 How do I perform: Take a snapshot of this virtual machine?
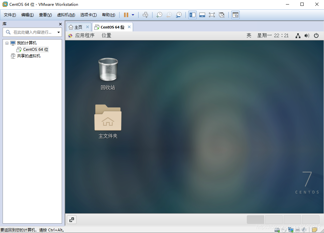click(159, 15)
